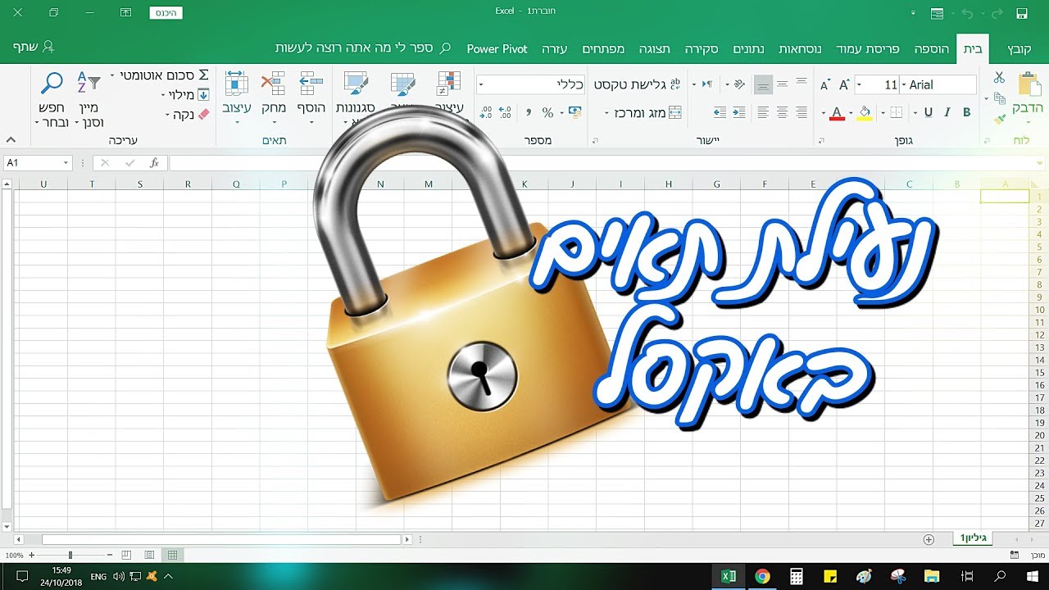Click the yellow fill color button

click(865, 112)
